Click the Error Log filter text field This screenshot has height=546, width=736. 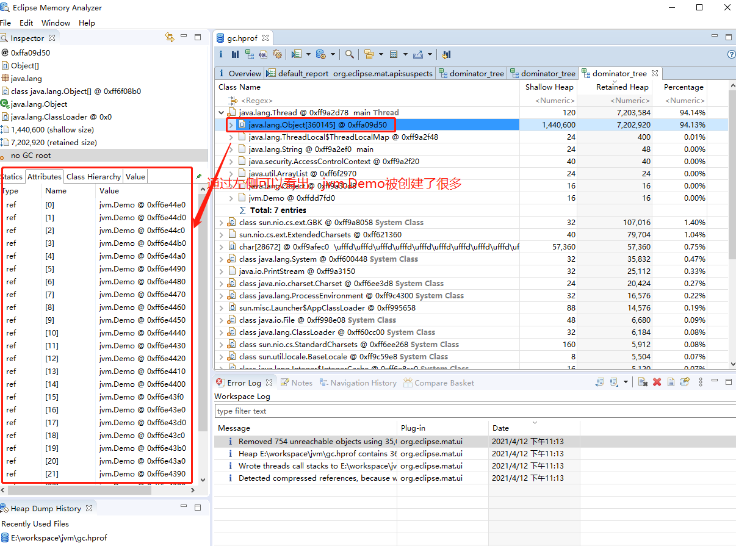point(475,411)
